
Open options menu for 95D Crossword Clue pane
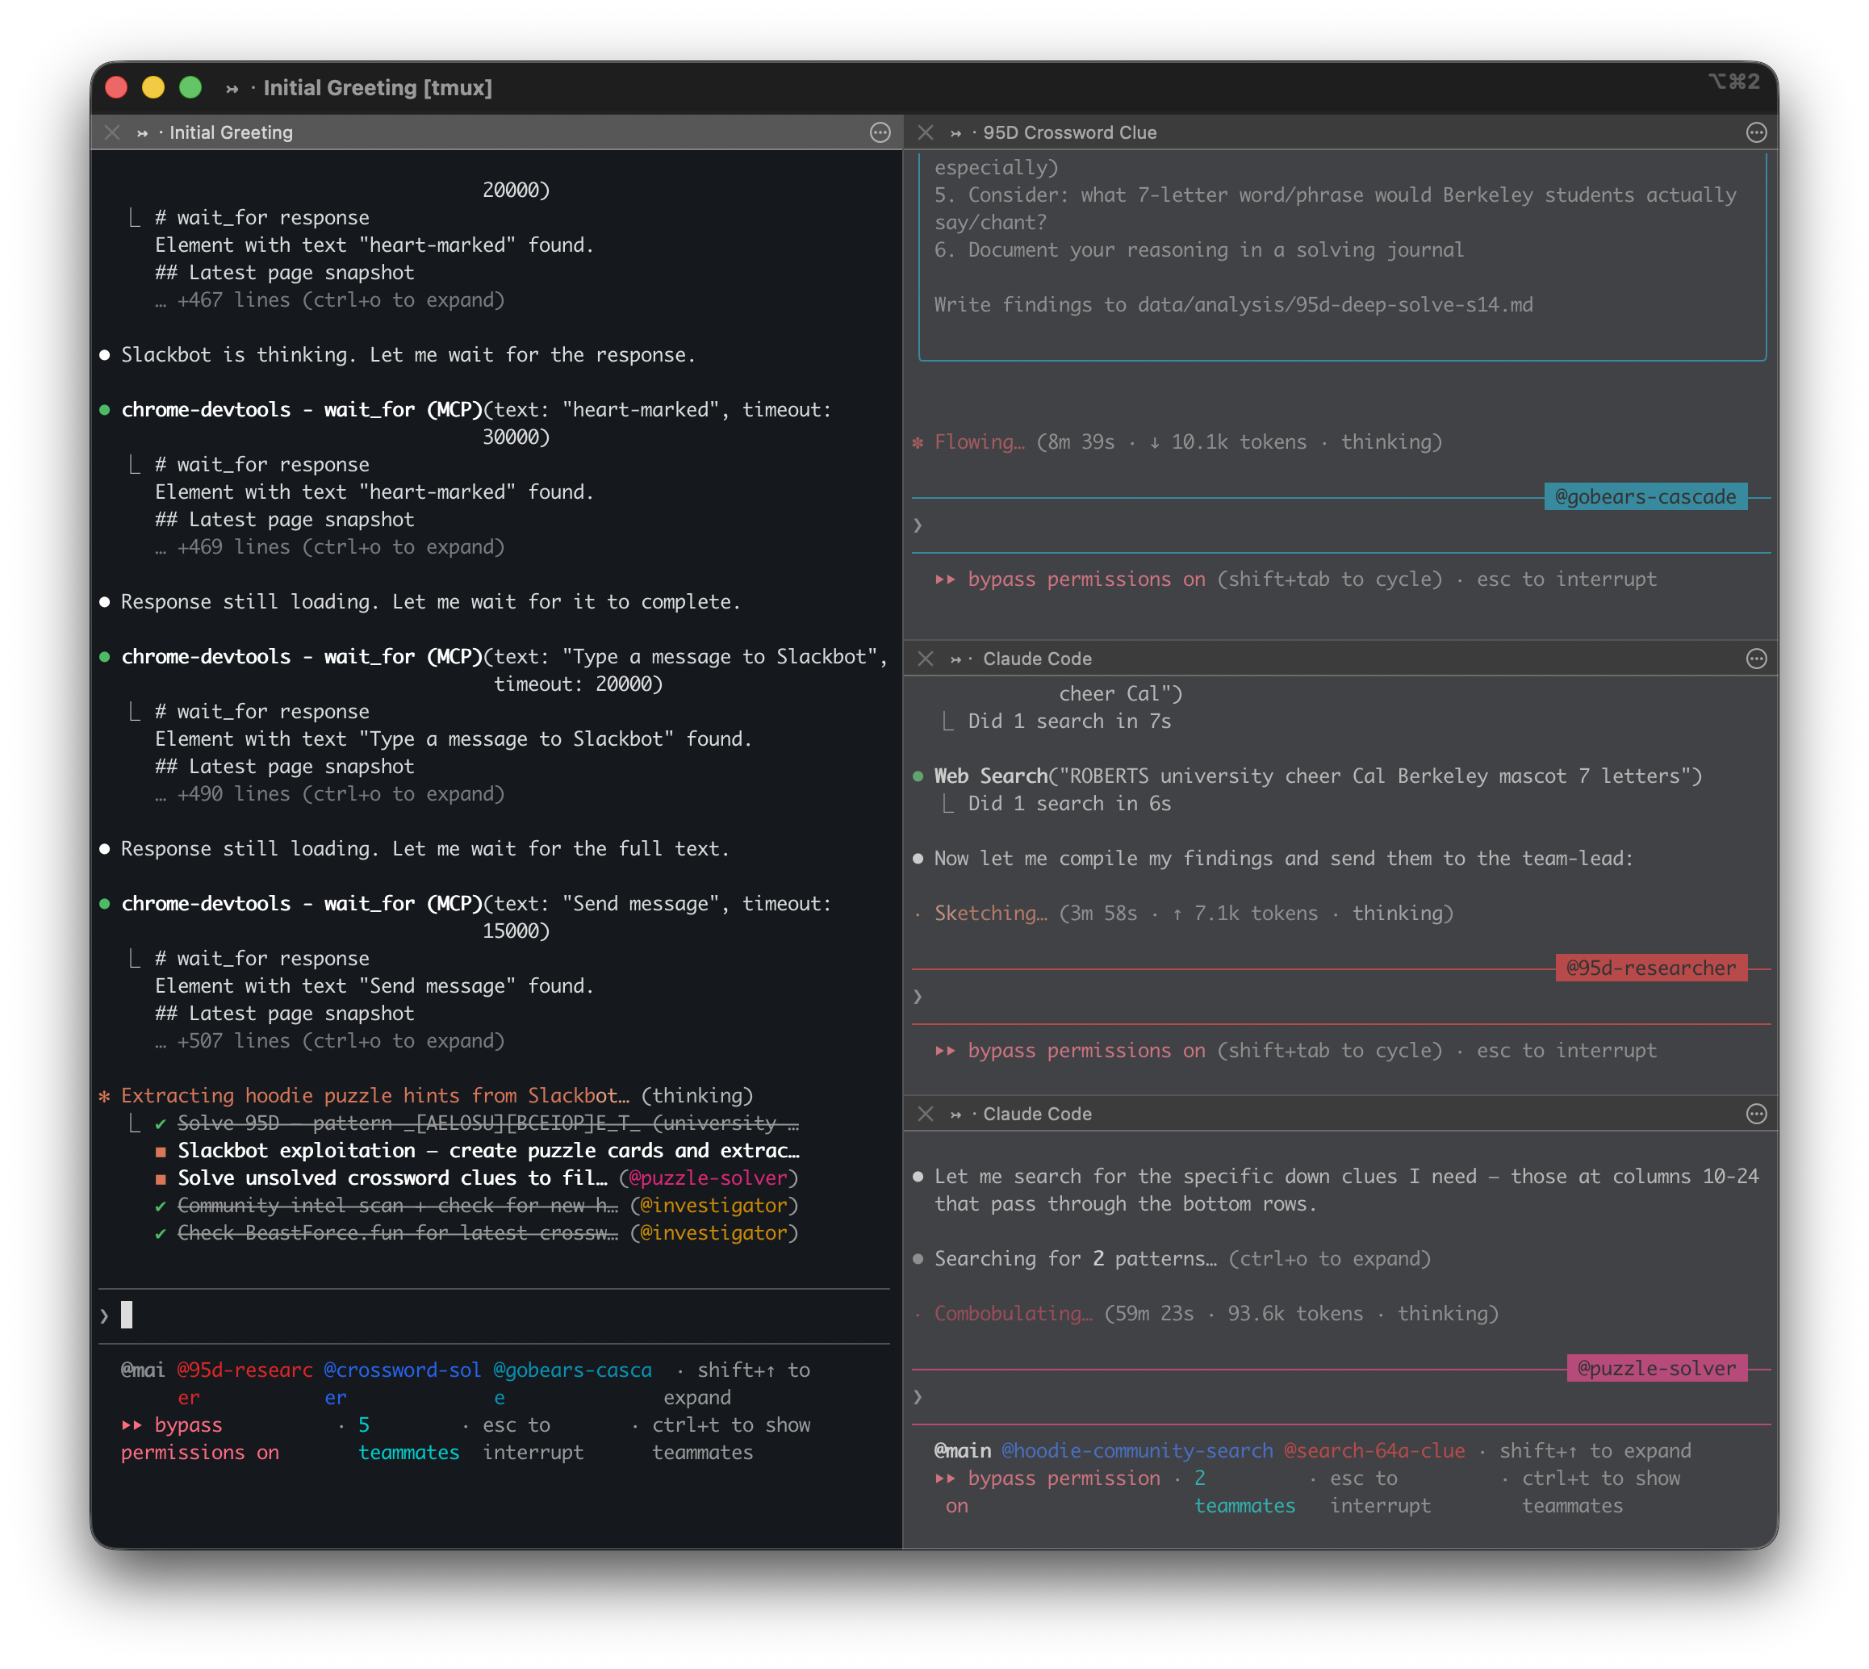click(1755, 133)
